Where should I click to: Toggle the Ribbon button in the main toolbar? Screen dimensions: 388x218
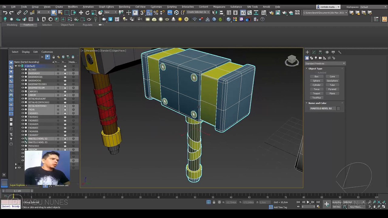pos(243,12)
